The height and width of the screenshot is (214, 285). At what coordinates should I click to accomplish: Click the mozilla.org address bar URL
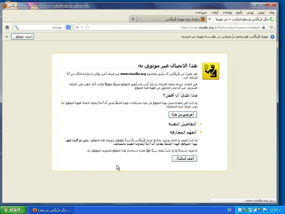tap(220, 28)
